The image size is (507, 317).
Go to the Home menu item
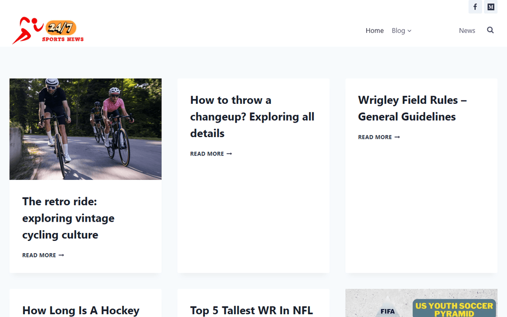pyautogui.click(x=375, y=31)
